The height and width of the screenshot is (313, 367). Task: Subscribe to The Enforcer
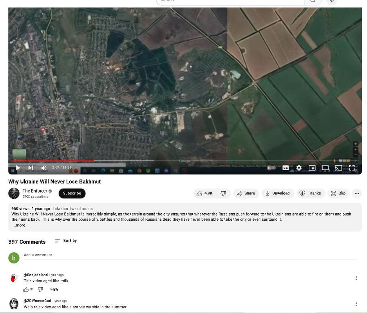point(72,193)
